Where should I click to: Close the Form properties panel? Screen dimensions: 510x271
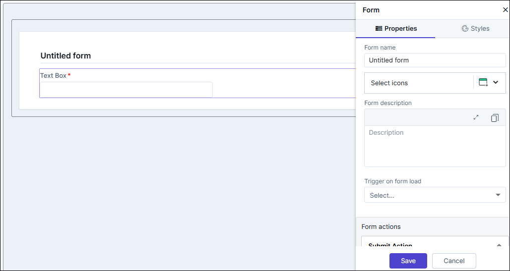505,10
